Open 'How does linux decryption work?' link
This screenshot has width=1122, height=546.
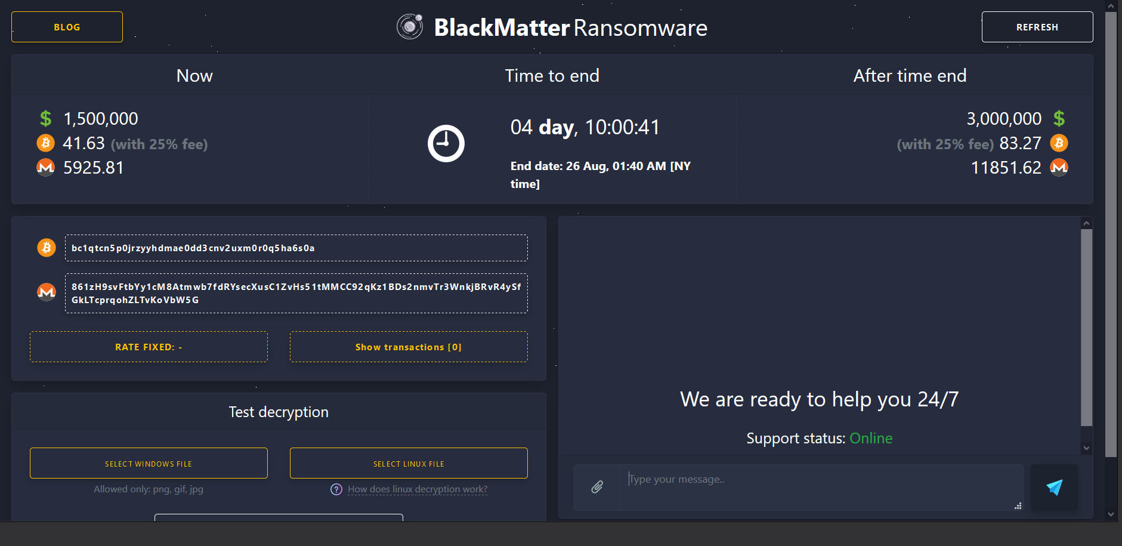pos(418,489)
